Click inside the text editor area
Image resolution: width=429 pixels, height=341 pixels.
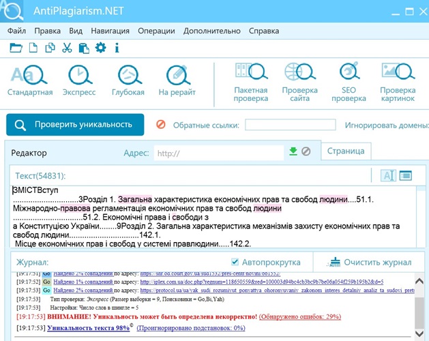[x=213, y=217]
